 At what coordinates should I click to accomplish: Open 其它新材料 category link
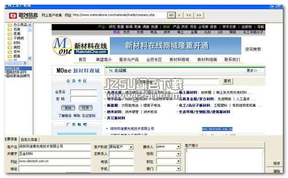click(116, 118)
